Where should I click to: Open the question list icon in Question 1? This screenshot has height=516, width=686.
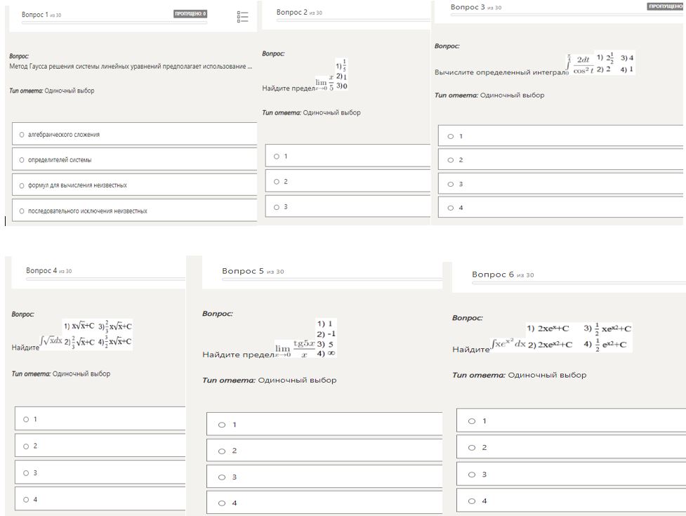pyautogui.click(x=243, y=17)
